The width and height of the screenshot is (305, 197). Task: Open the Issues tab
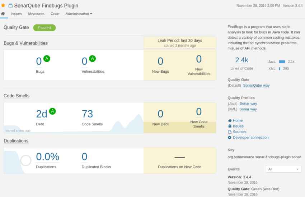tap(17, 14)
